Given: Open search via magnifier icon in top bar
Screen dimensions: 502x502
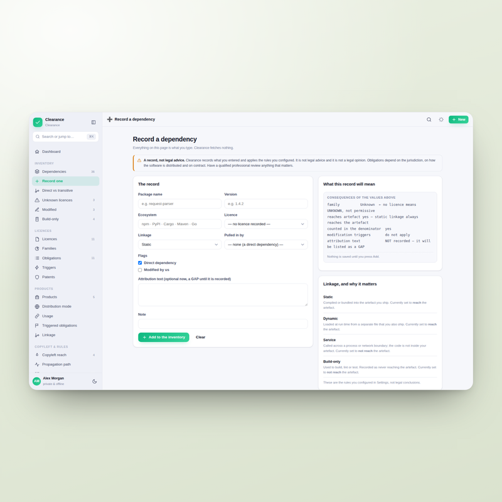Looking at the screenshot, I should point(429,119).
